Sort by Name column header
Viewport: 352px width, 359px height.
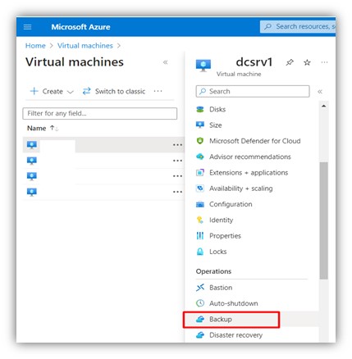point(36,128)
